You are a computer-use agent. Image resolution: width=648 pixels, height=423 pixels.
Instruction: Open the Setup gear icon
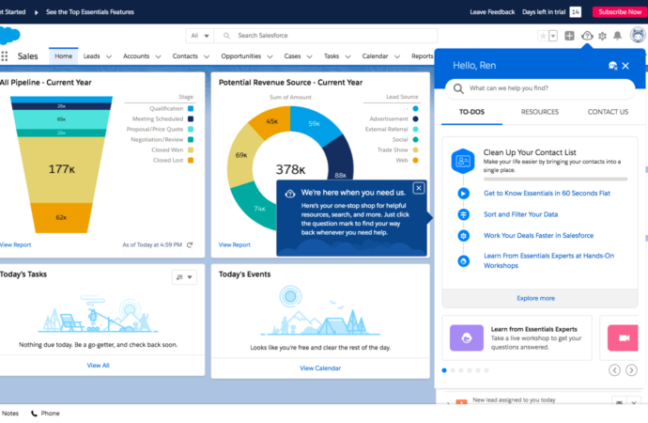pyautogui.click(x=603, y=36)
